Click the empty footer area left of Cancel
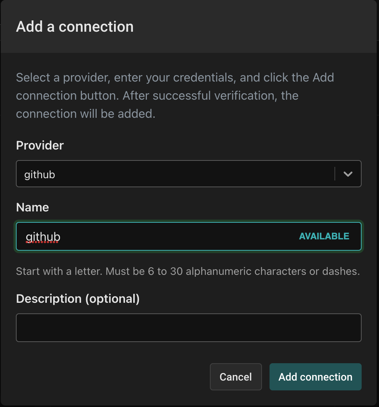Image resolution: width=379 pixels, height=407 pixels. [x=112, y=377]
